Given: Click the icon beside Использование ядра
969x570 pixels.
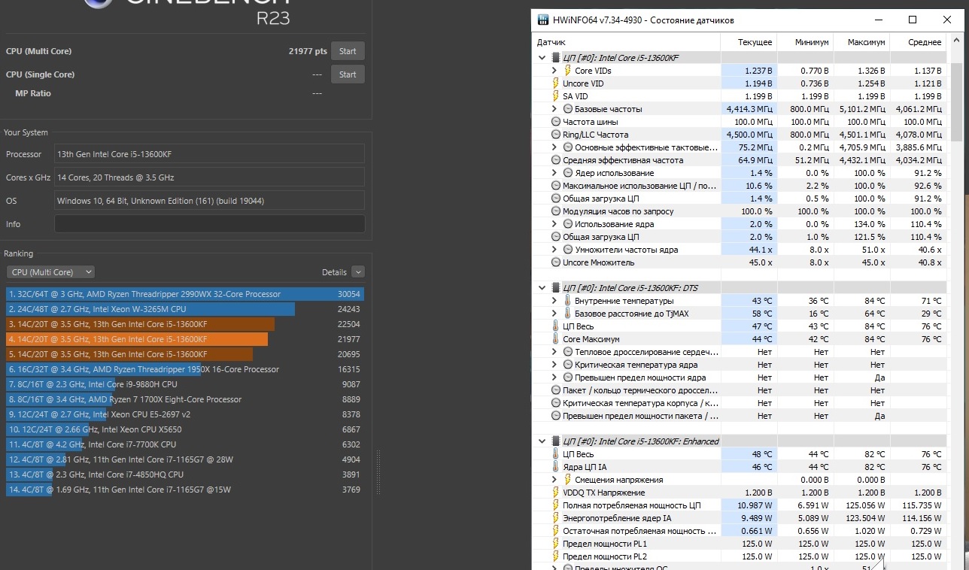Looking at the screenshot, I should (568, 224).
